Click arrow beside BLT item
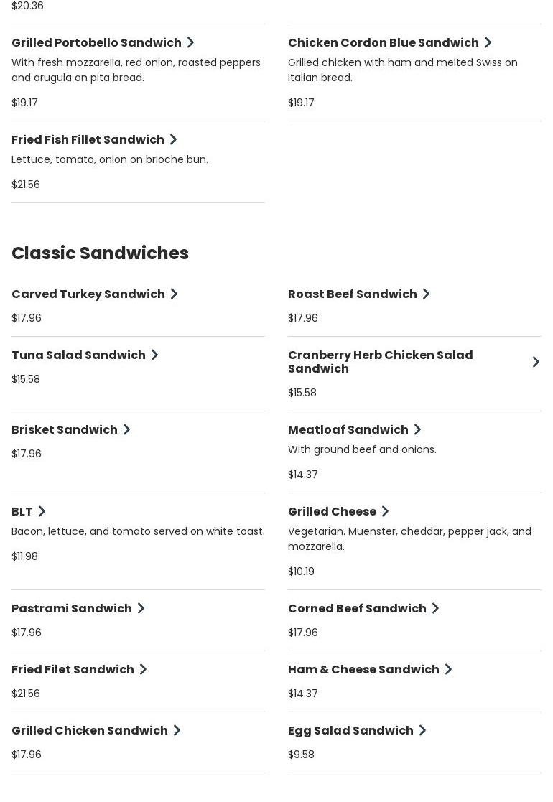This screenshot has height=802, width=553. pos(42,512)
